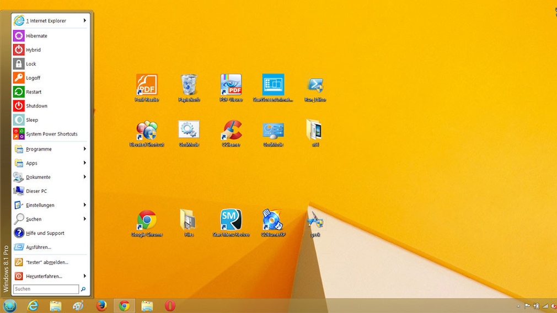Screen dimensions: 557x313
Task: Expand the Apps submenu arrow
Action: coord(84,163)
